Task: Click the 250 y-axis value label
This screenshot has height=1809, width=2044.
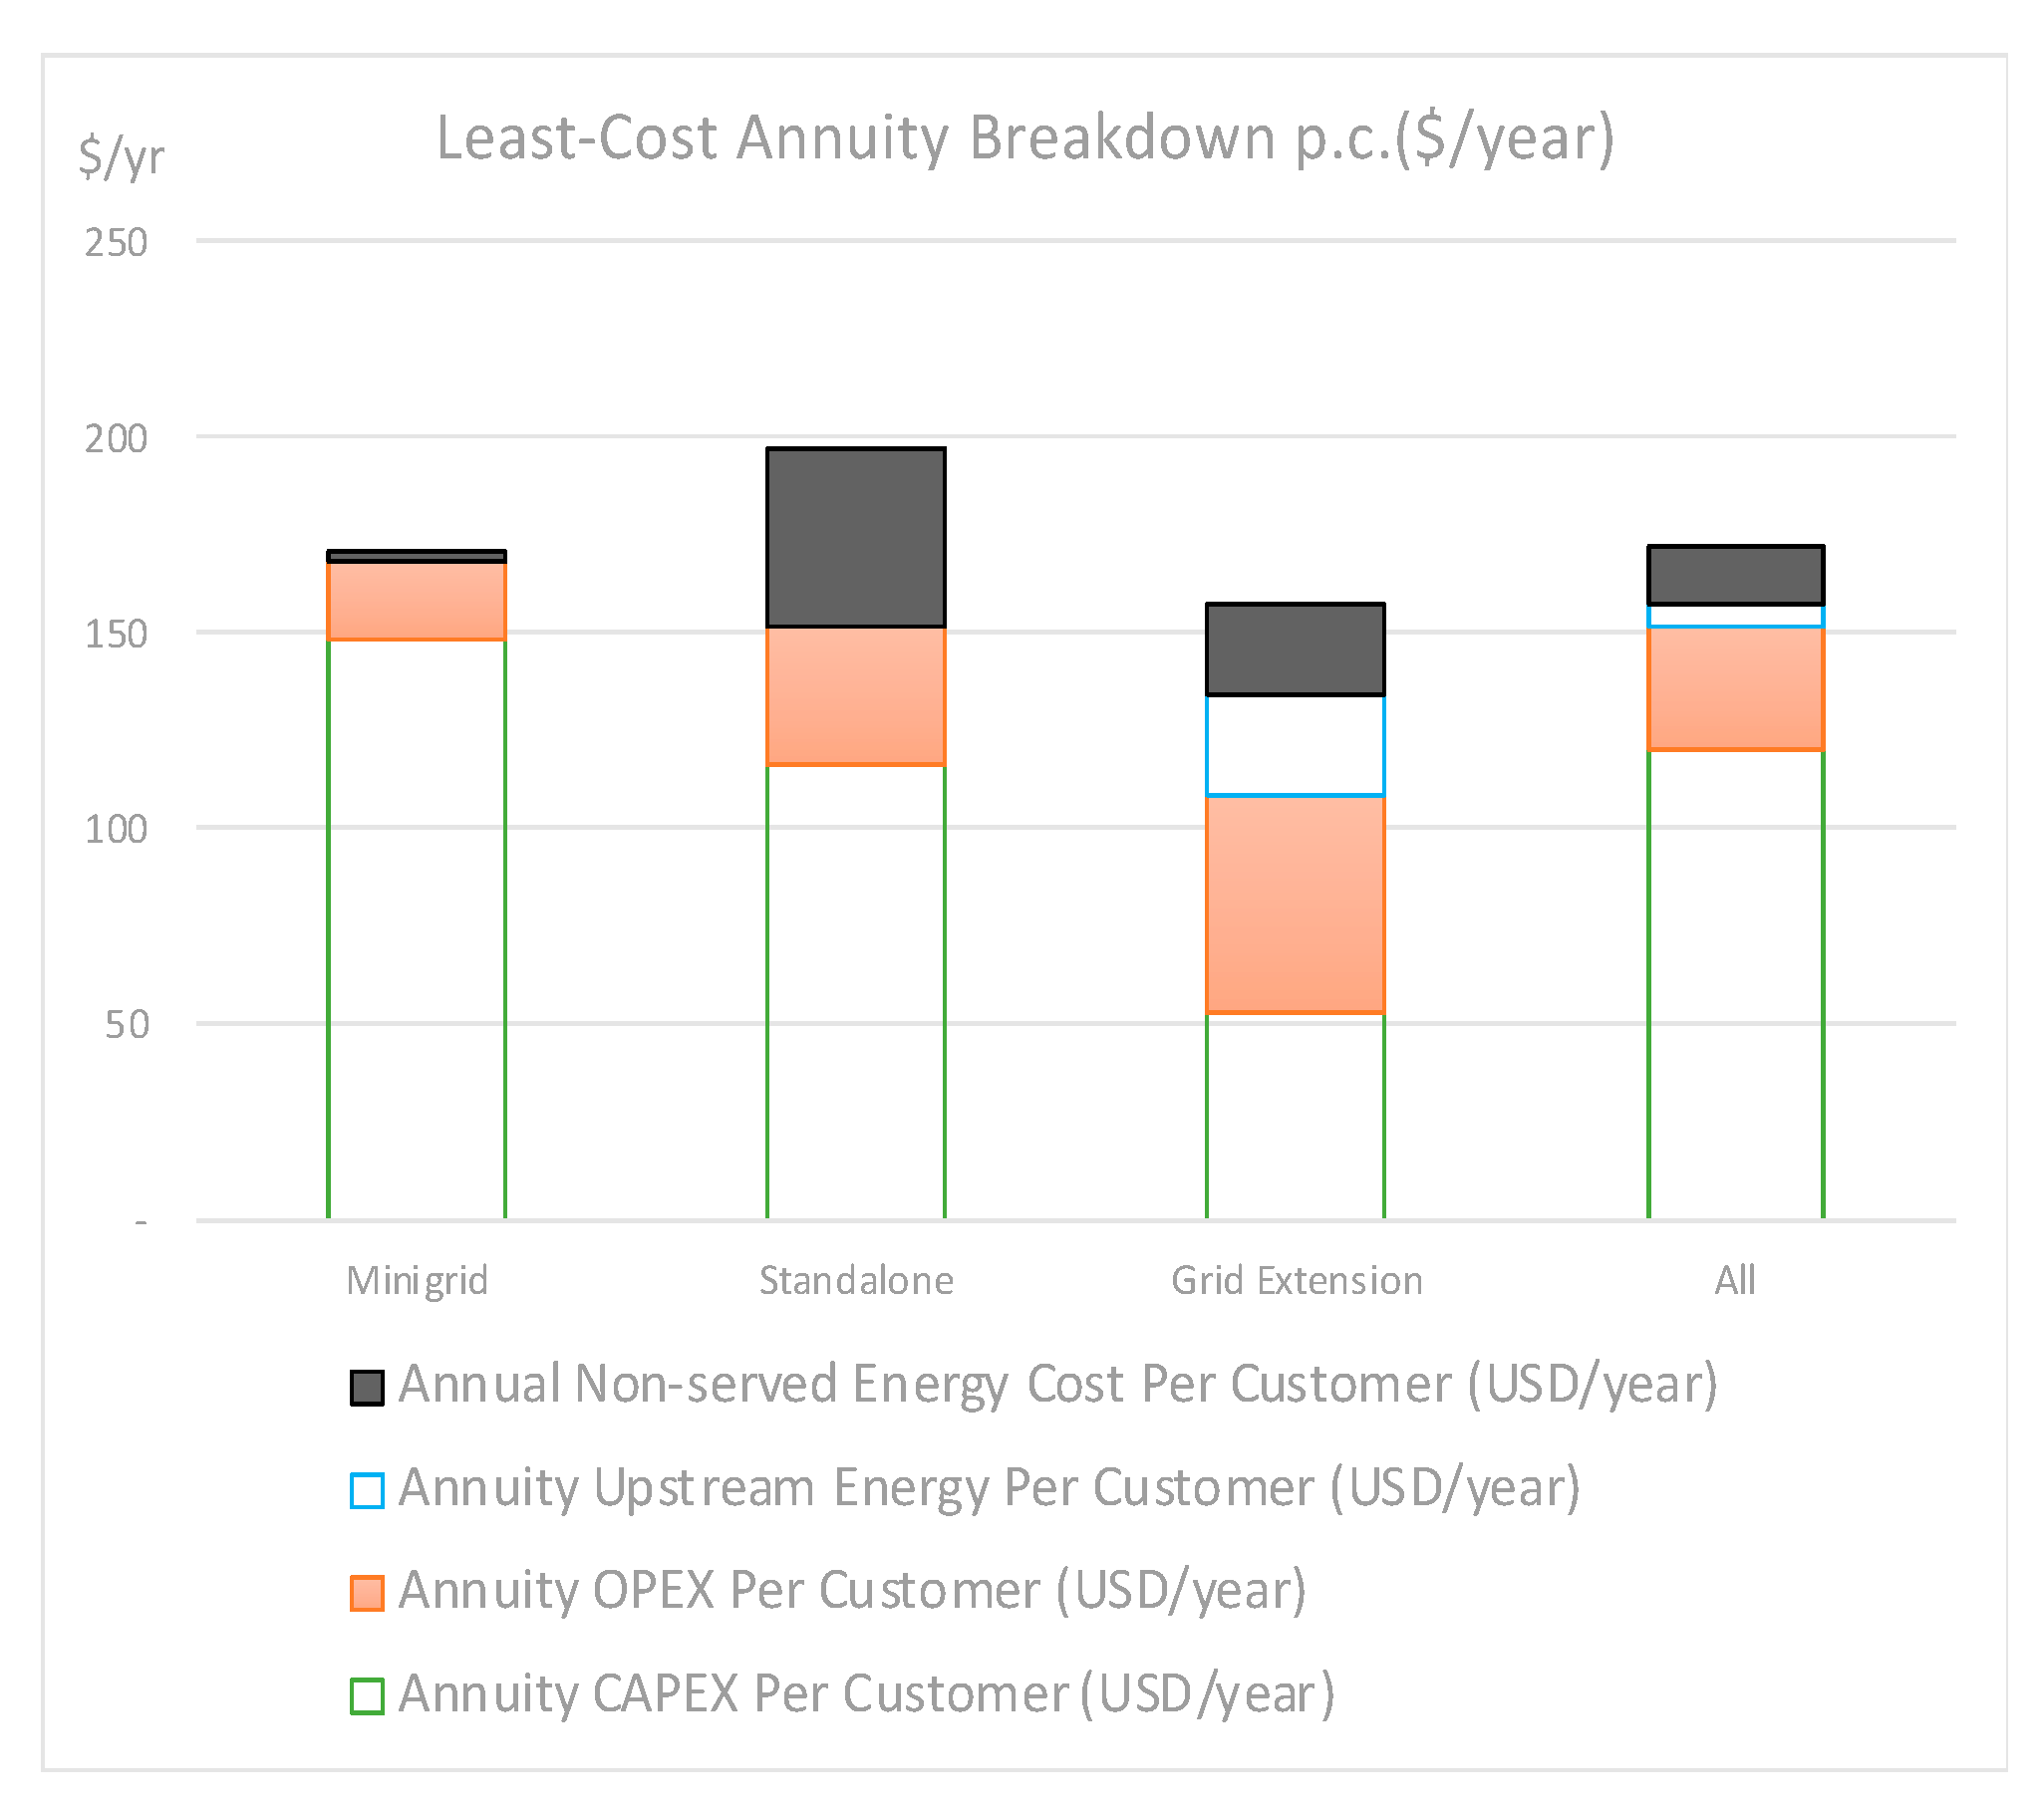Action: point(116,243)
